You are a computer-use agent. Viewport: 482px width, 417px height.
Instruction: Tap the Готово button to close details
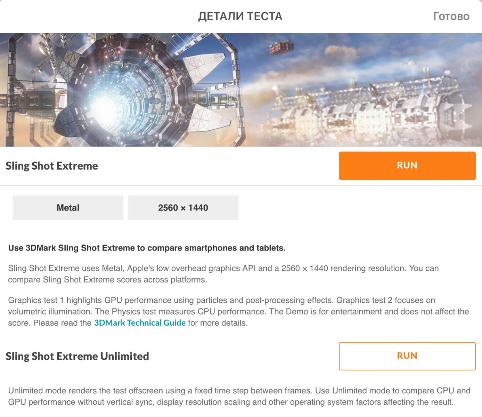[451, 16]
